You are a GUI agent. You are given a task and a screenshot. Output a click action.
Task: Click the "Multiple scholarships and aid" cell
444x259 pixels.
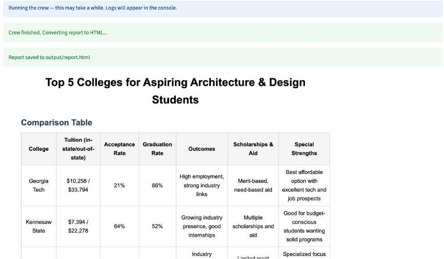tap(253, 226)
